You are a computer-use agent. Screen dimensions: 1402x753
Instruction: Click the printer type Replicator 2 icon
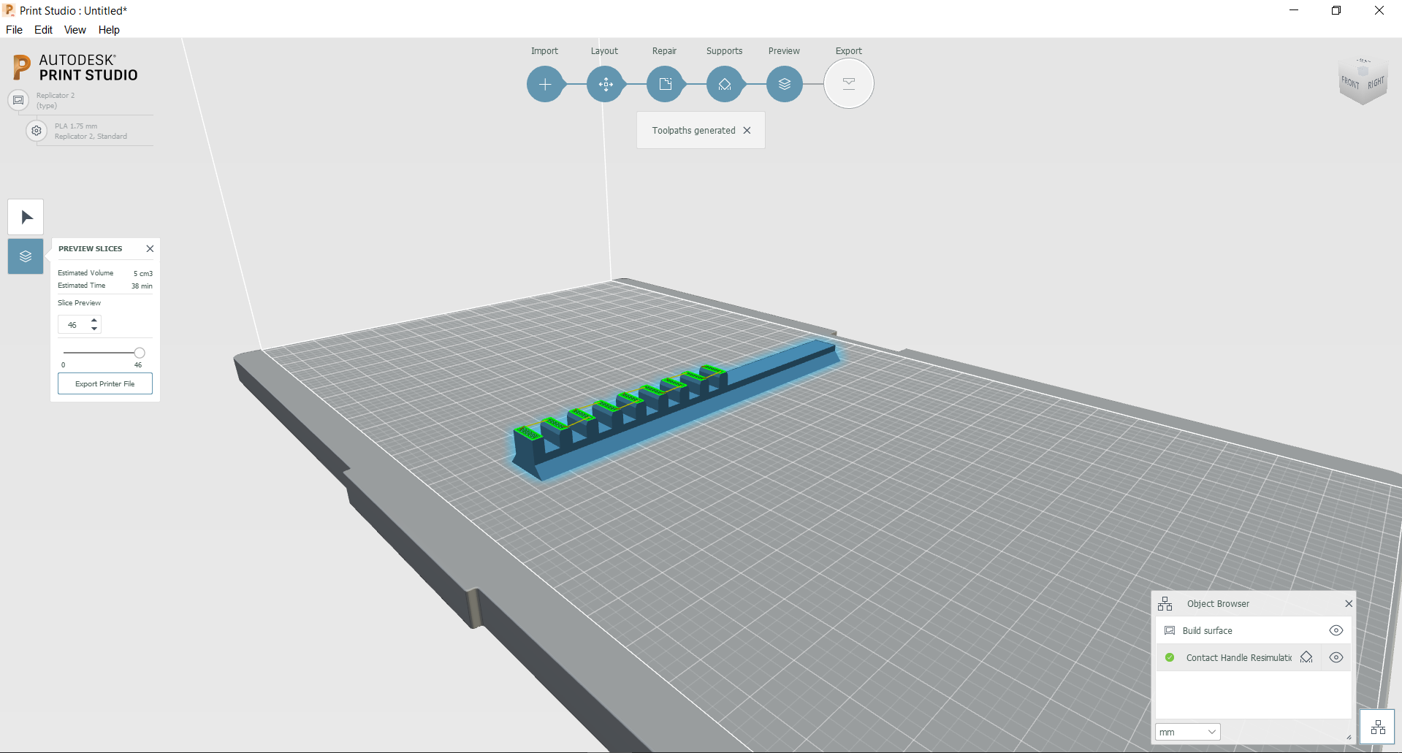click(18, 100)
